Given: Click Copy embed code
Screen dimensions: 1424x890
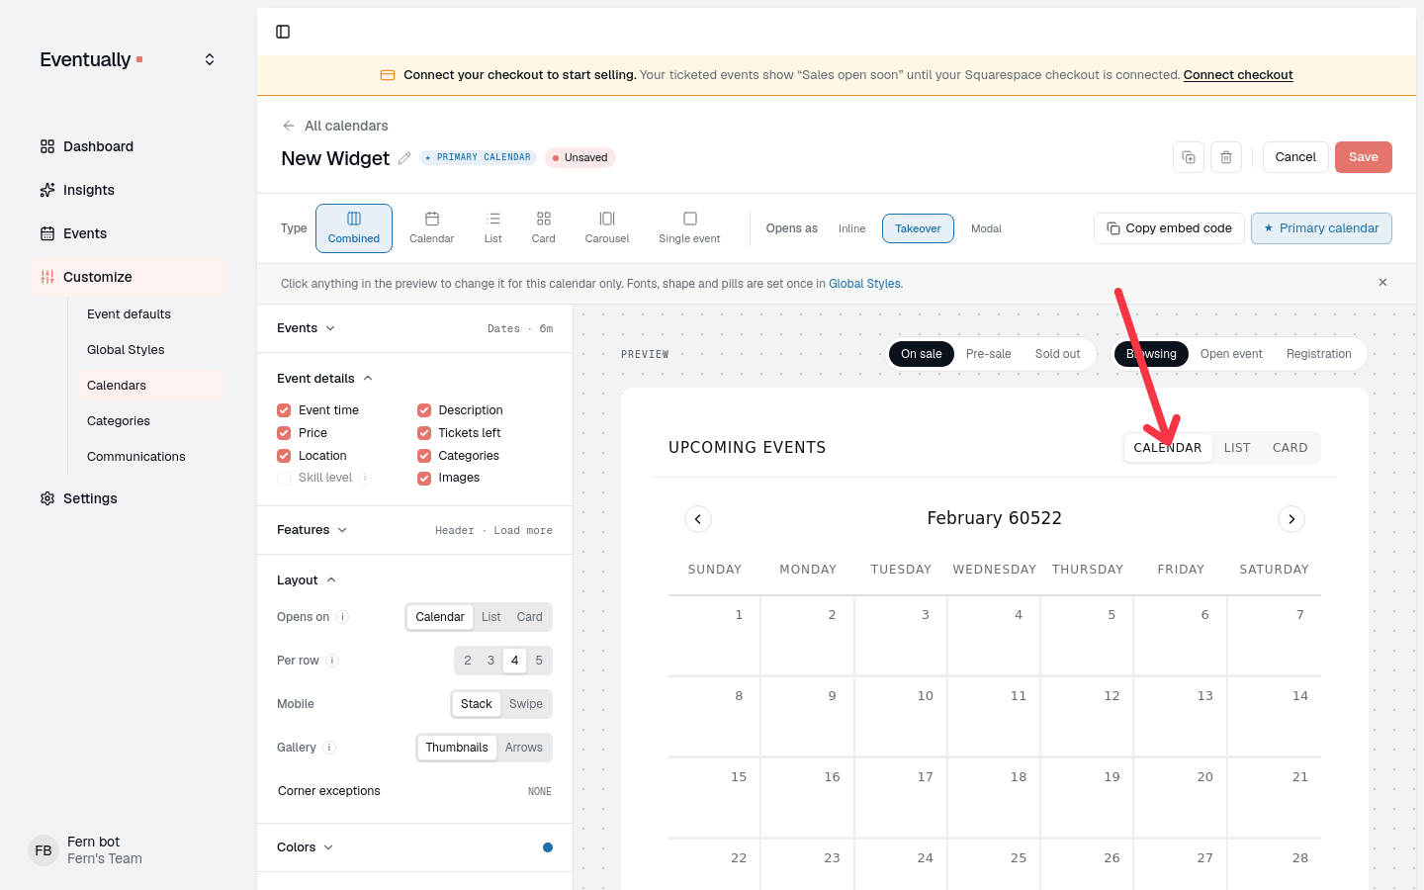Looking at the screenshot, I should 1169,228.
